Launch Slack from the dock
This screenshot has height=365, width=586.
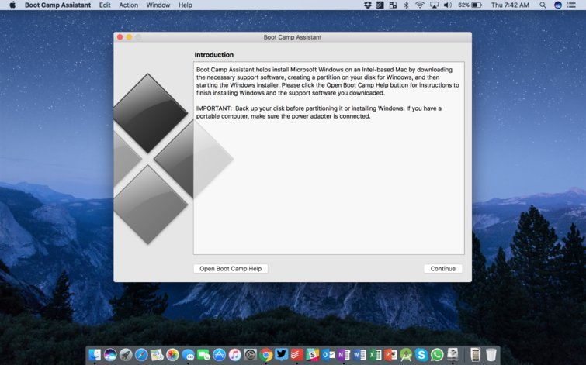pyautogui.click(x=313, y=354)
